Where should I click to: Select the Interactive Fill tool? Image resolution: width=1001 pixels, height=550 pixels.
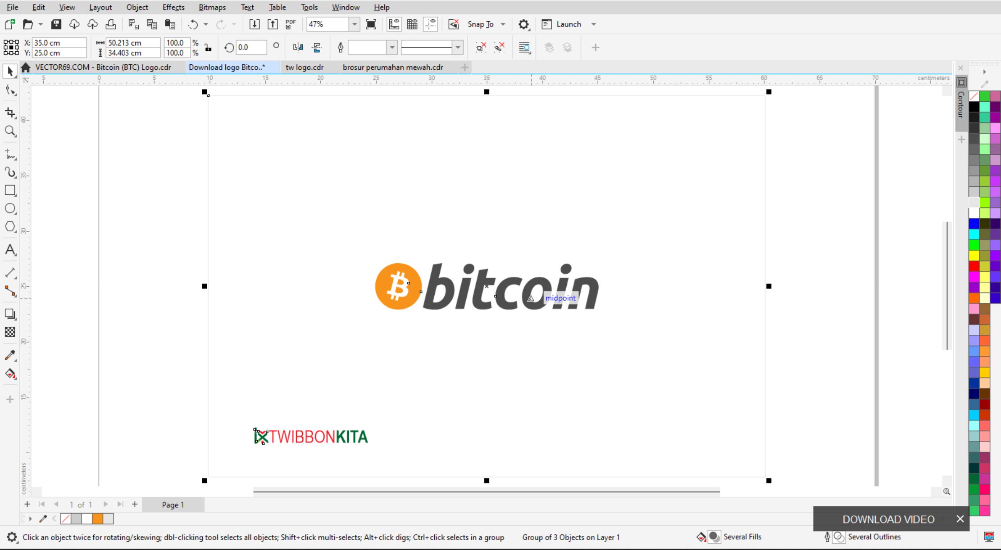coord(10,374)
